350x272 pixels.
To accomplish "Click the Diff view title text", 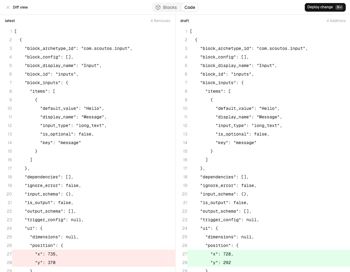I will tap(20, 7).
